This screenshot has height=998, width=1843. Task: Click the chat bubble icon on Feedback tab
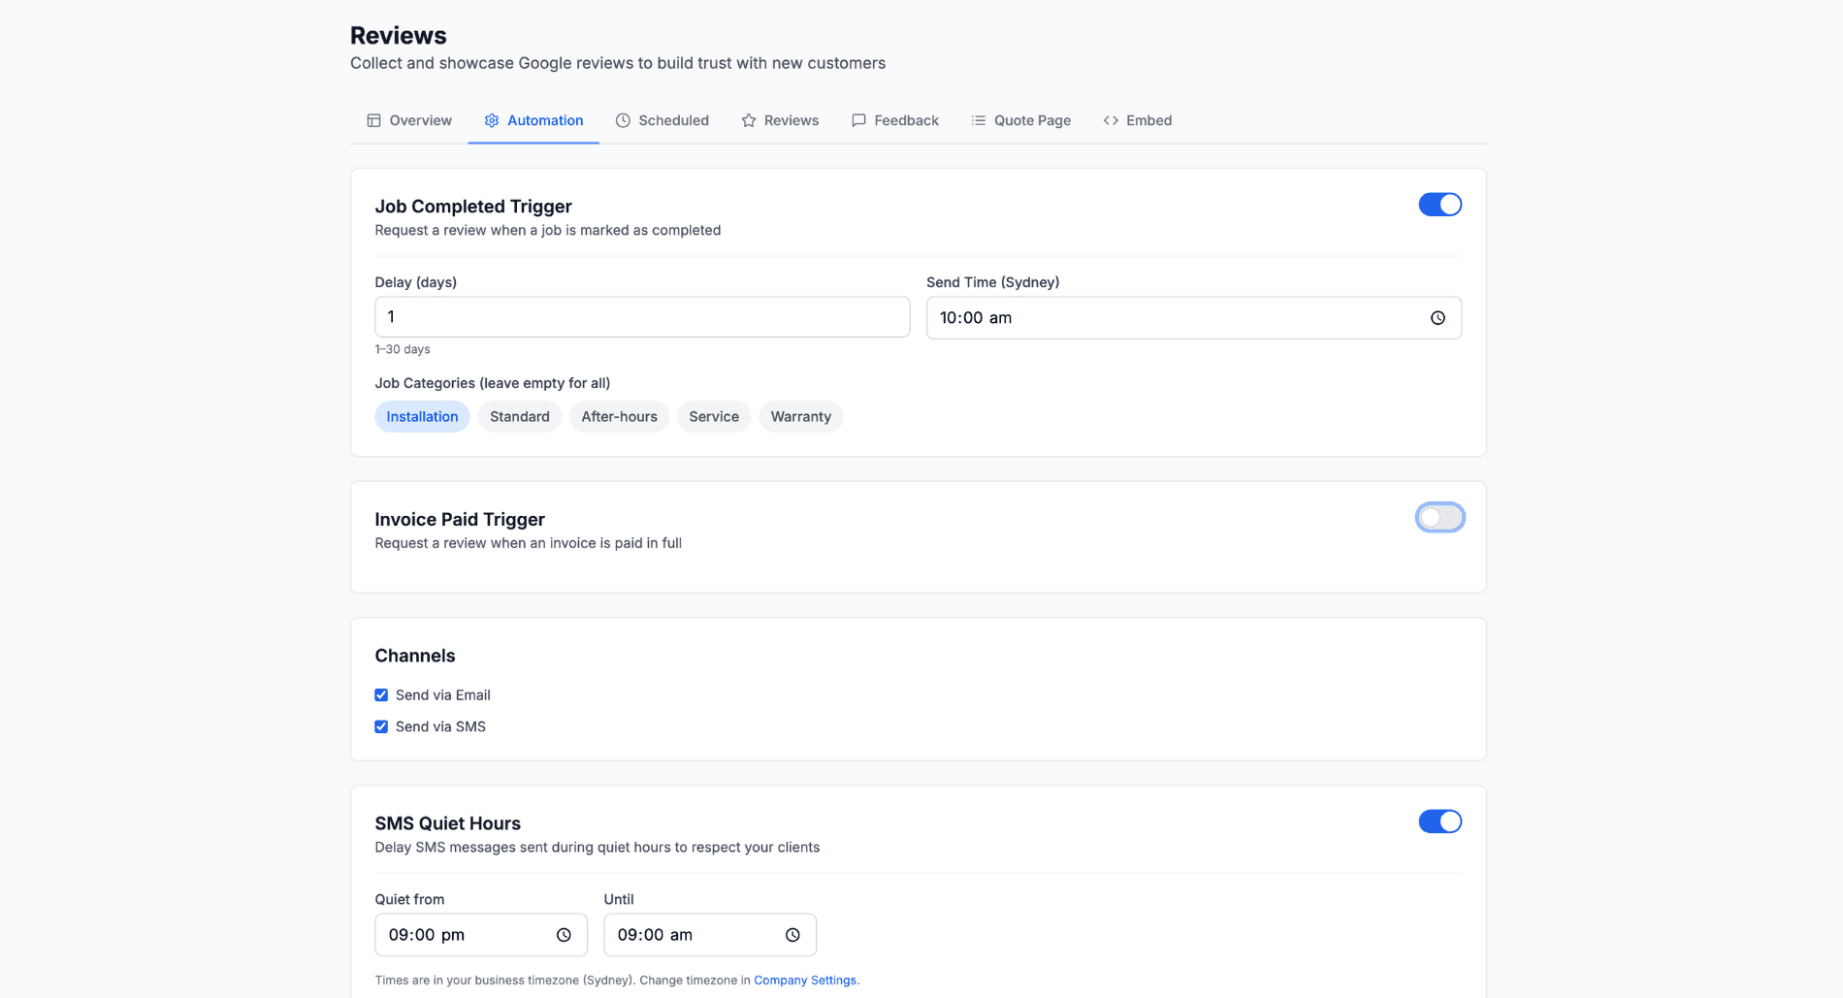pos(858,120)
